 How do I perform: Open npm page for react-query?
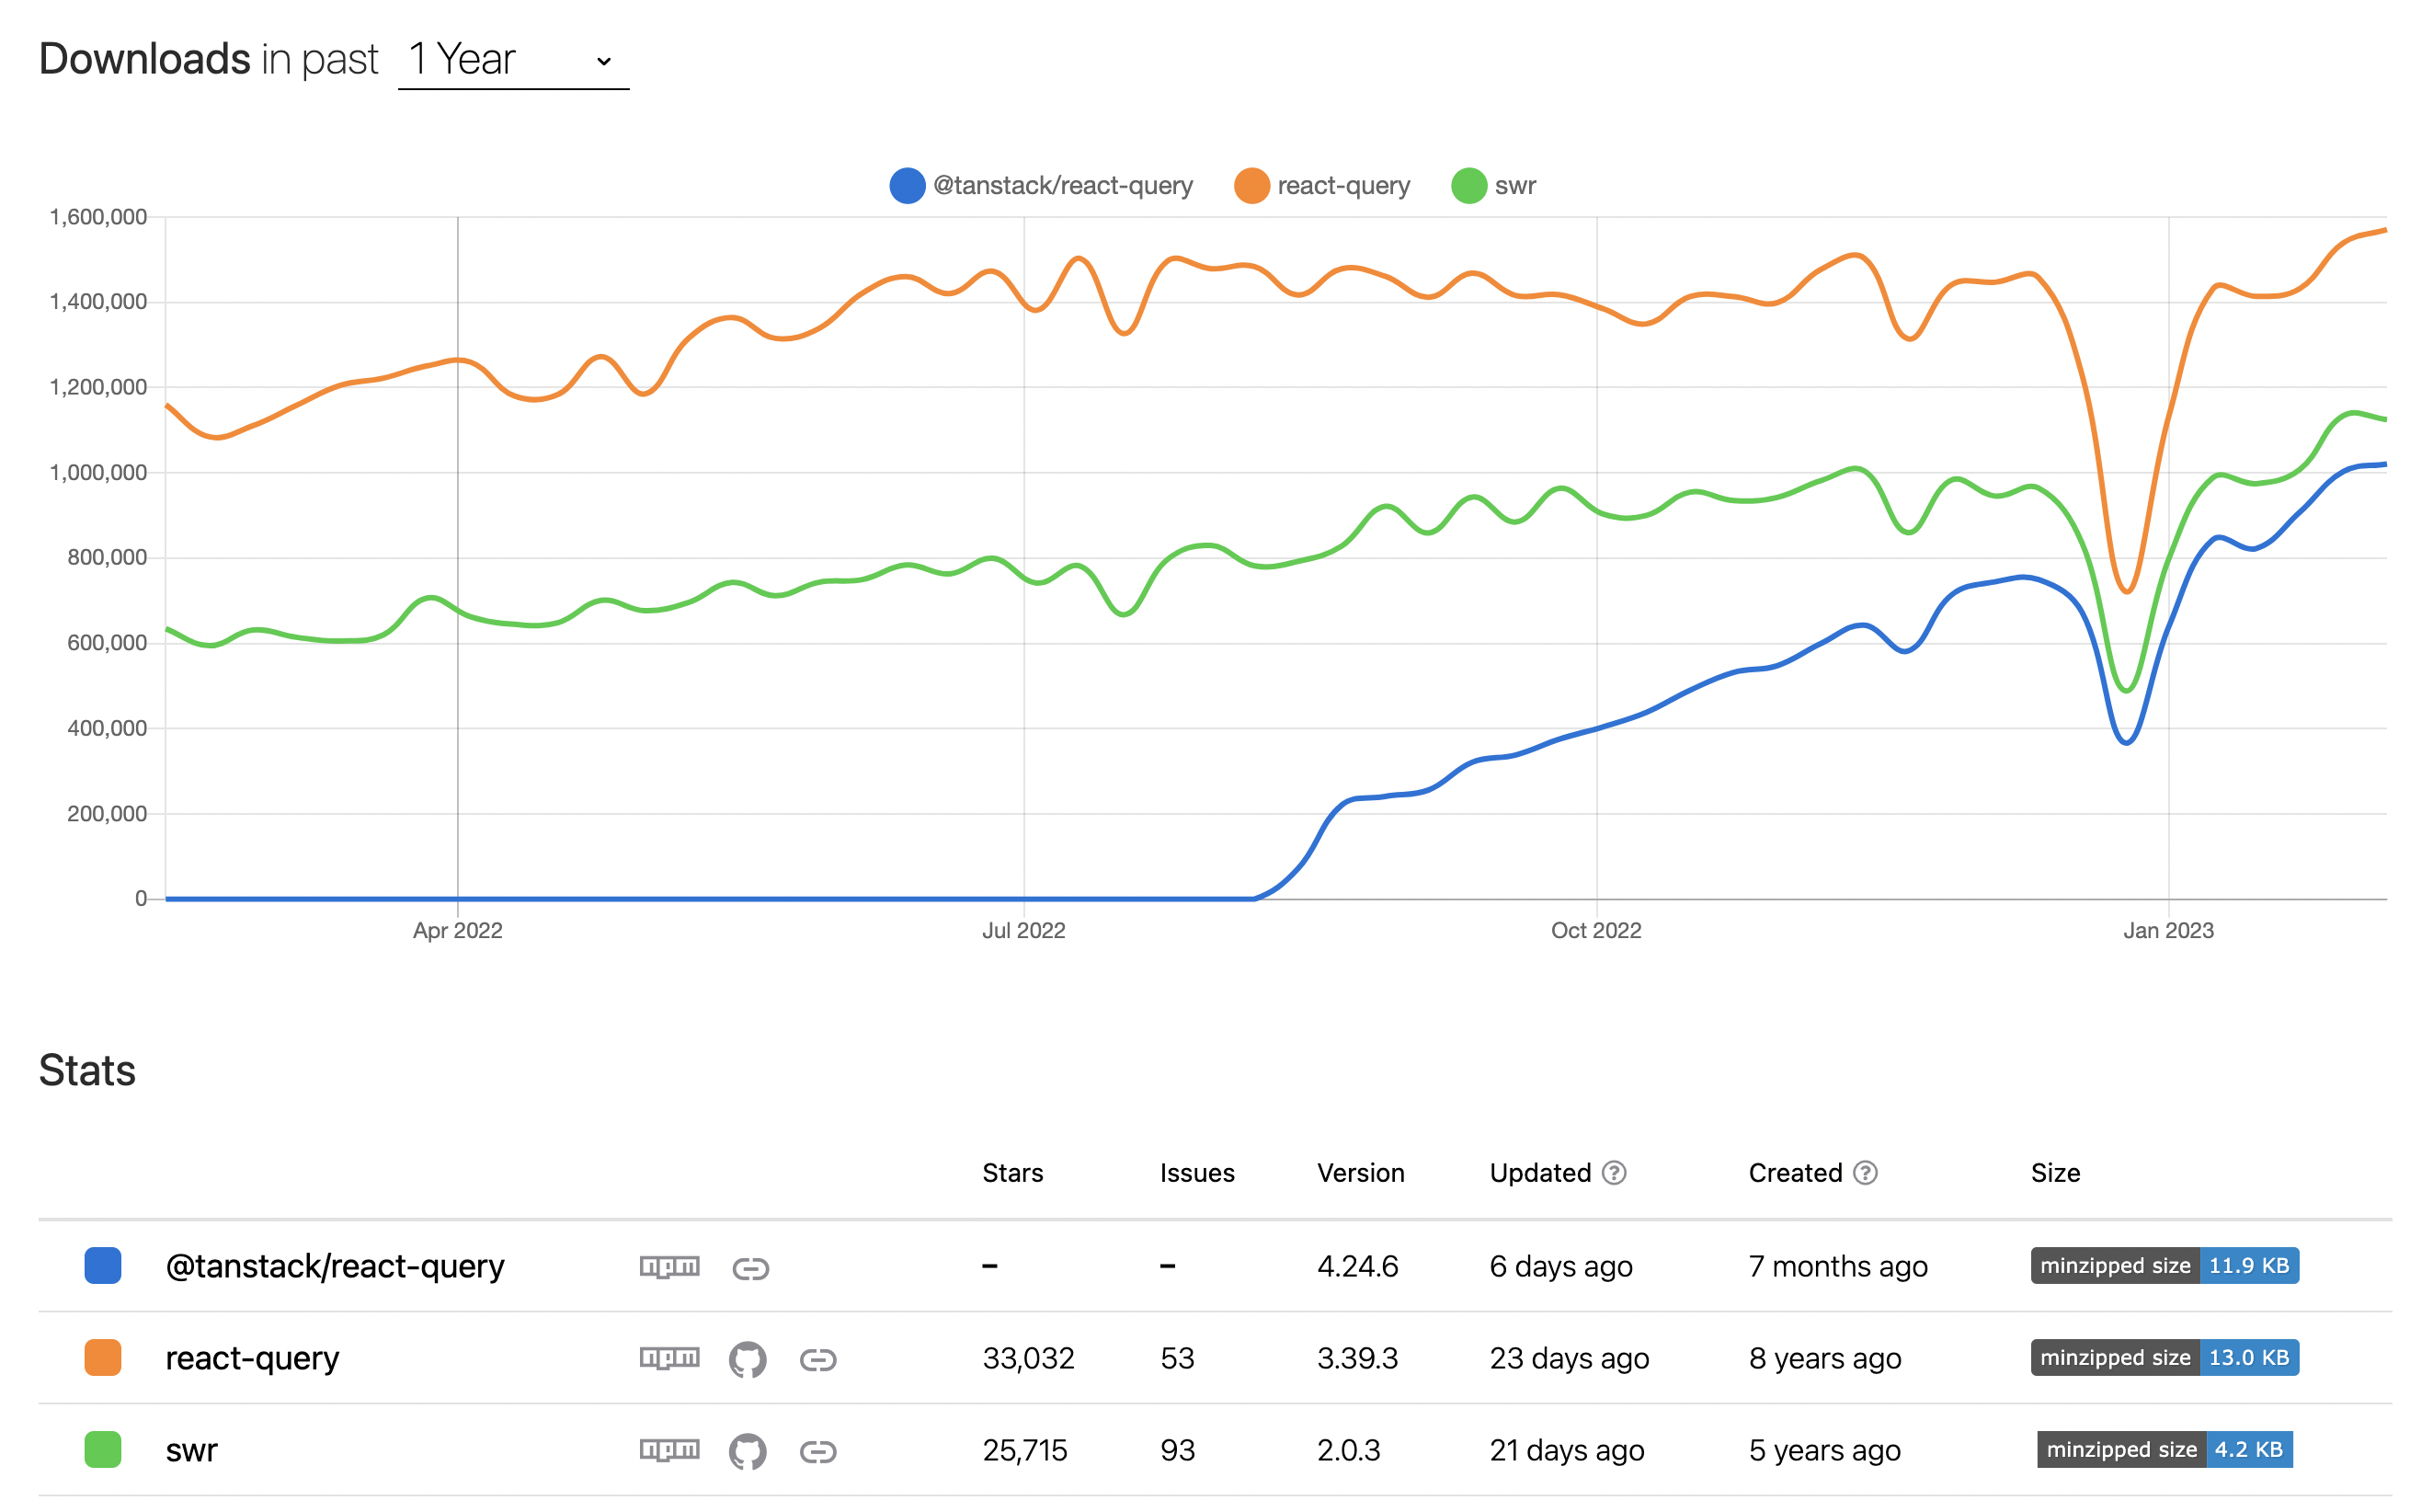click(x=668, y=1358)
